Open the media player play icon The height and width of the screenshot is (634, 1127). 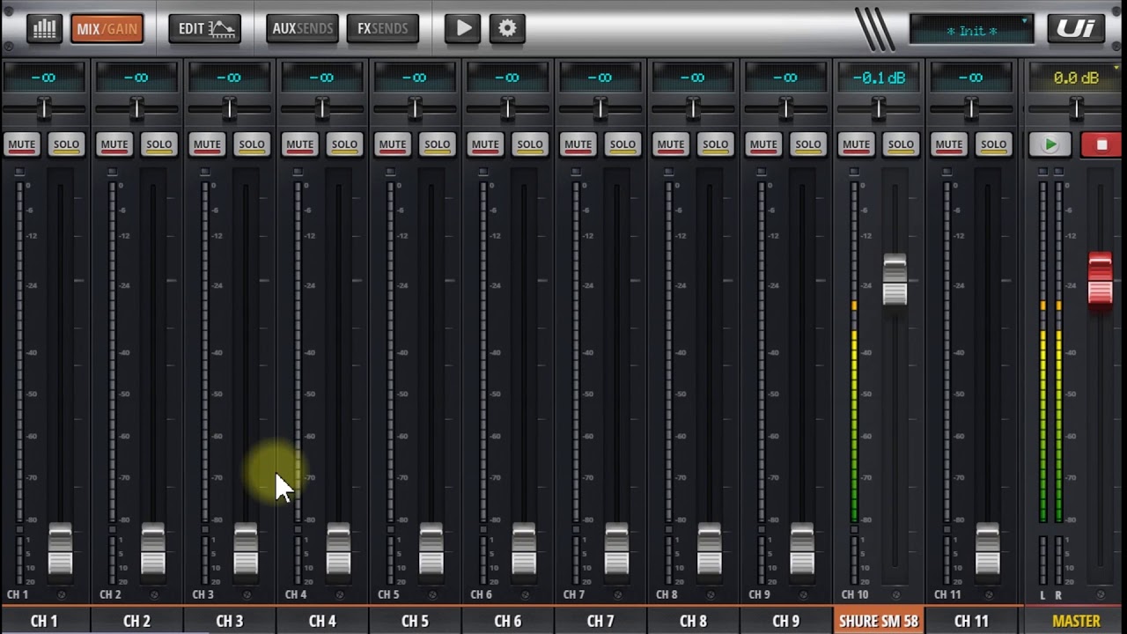(x=462, y=28)
